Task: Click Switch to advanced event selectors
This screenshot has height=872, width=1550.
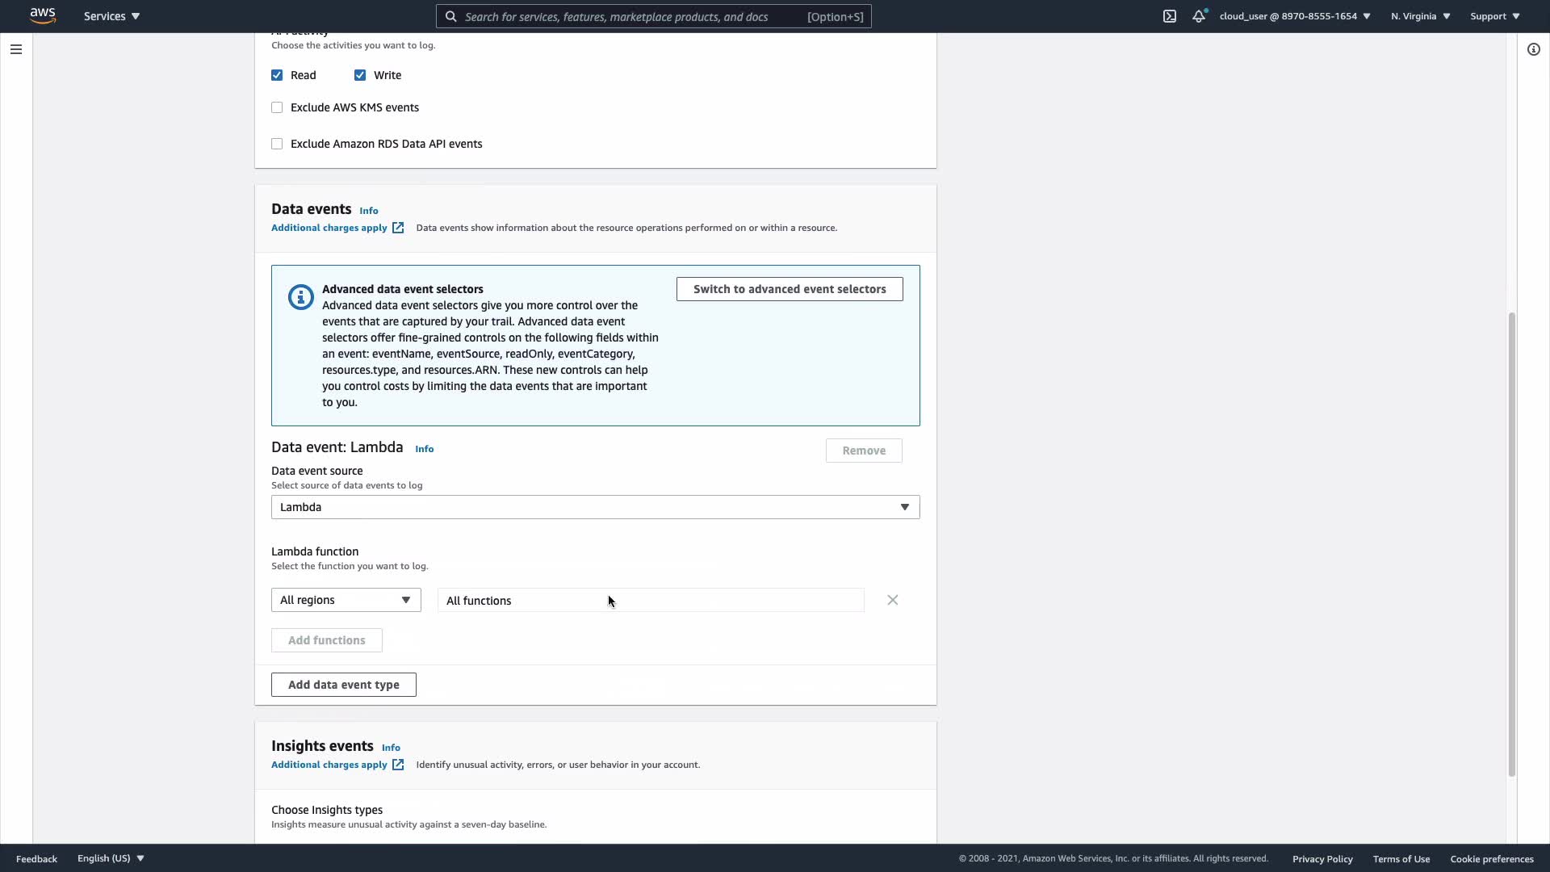Action: click(x=789, y=289)
